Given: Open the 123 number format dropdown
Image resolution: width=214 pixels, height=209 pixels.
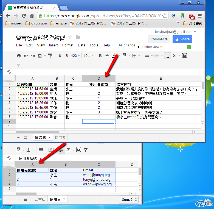Looking at the screenshot, I should [x=75, y=56].
